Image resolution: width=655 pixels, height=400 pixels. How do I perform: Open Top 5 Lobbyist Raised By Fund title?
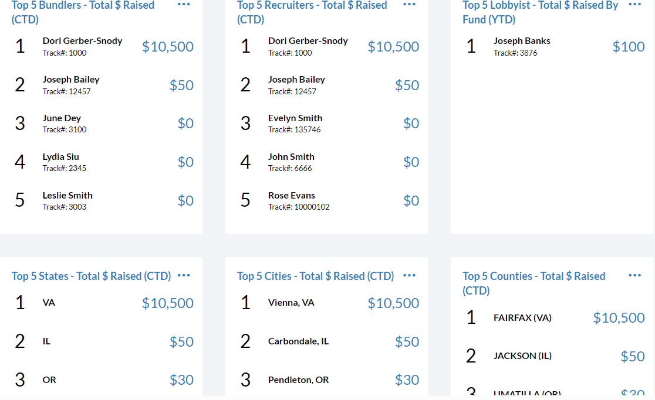pos(540,12)
